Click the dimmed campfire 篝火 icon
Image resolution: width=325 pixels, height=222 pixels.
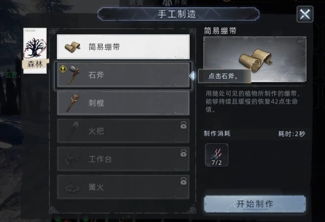[73, 187]
